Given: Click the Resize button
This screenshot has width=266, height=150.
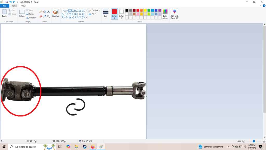Looking at the screenshot, I should [30, 14].
